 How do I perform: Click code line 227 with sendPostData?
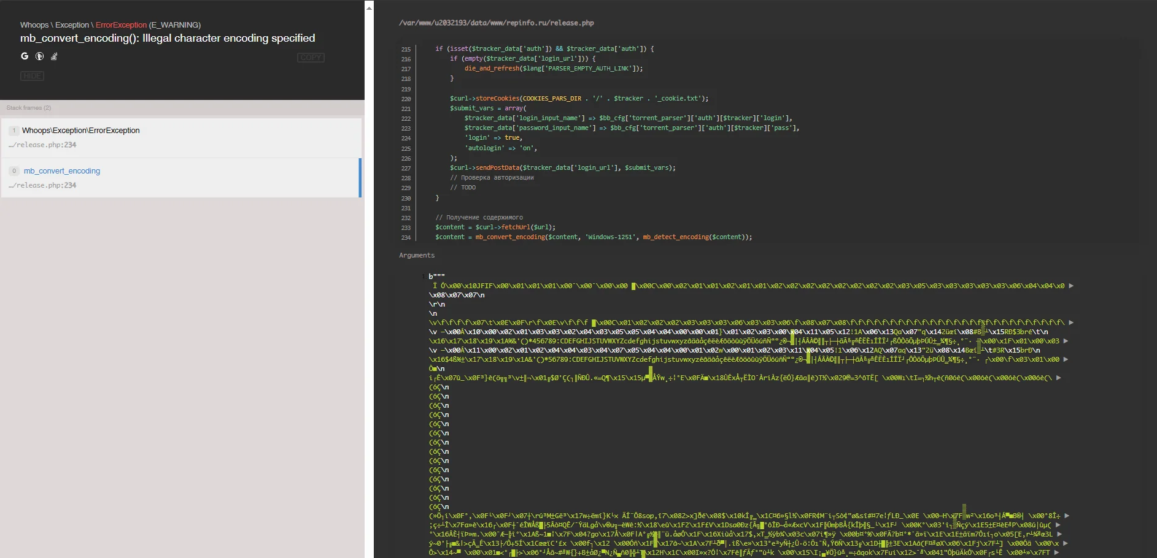tap(562, 168)
